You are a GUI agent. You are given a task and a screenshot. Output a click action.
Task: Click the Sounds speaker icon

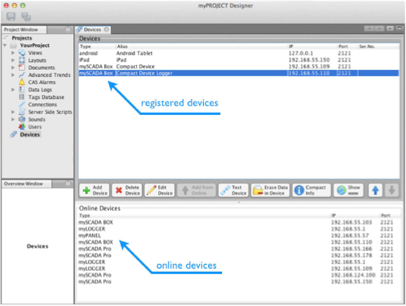click(x=22, y=119)
